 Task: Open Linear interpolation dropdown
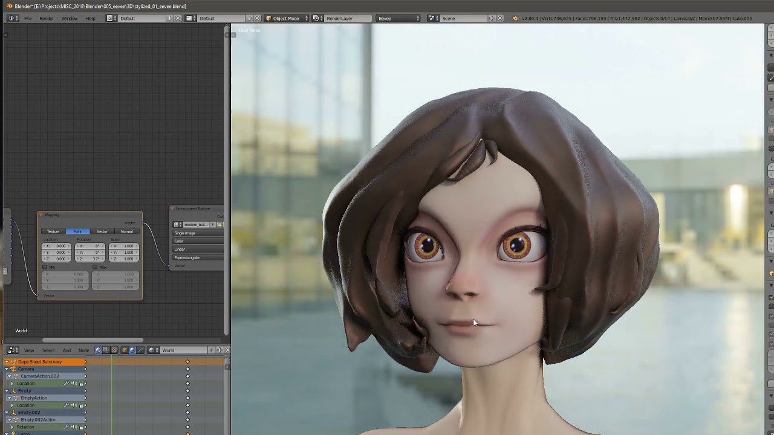click(x=198, y=249)
